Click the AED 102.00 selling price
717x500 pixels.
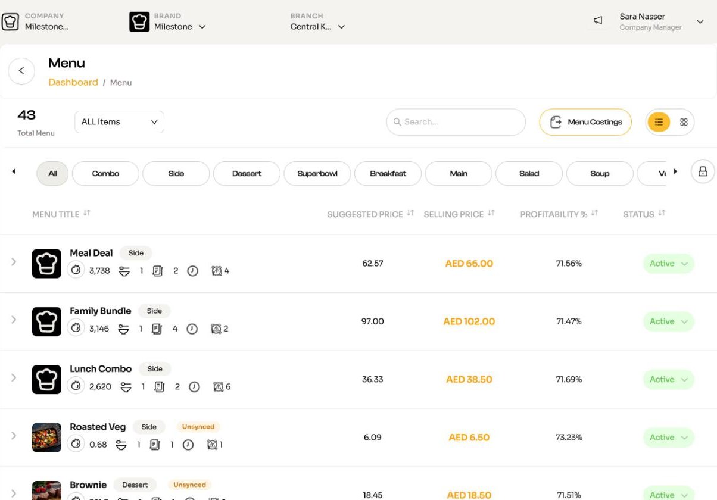tap(469, 321)
